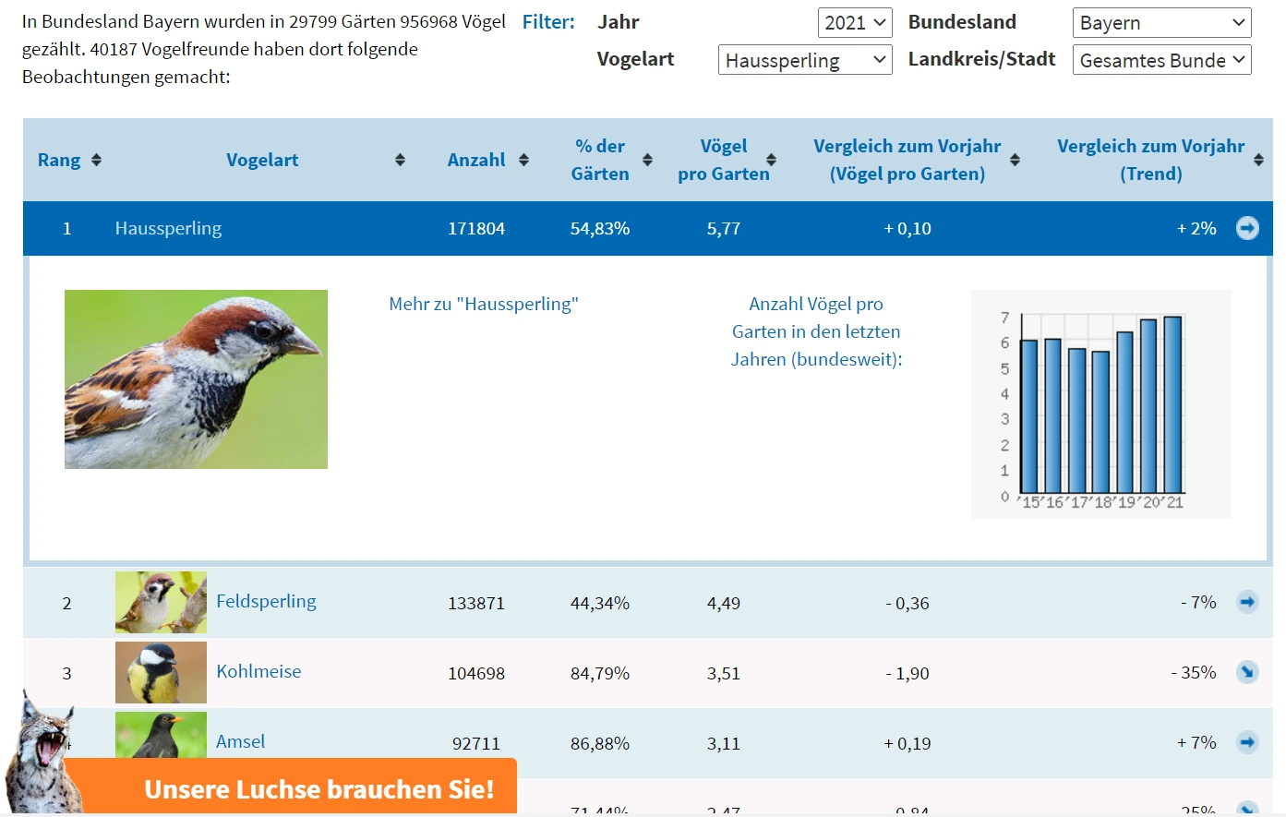Click sort arrows beside Vogelart header
This screenshot has height=817, width=1286.
[x=400, y=160]
